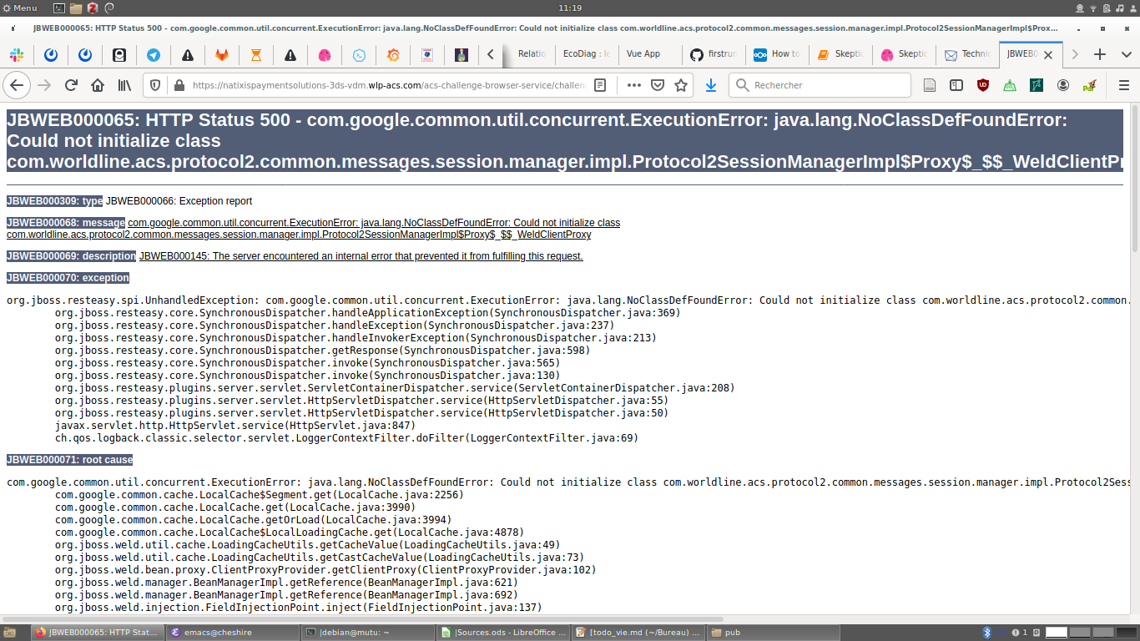Viewport: 1140px width, 641px height.
Task: Open the pub folder taskbar item
Action: [773, 633]
